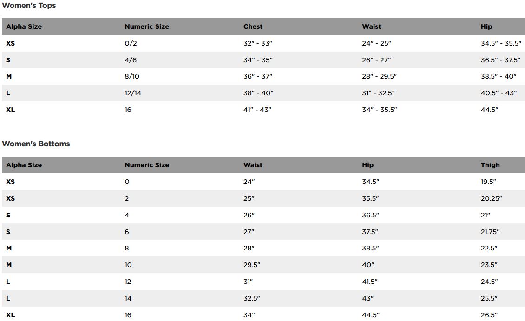Click Alpha Size header in Women's Bottoms table

[24, 165]
